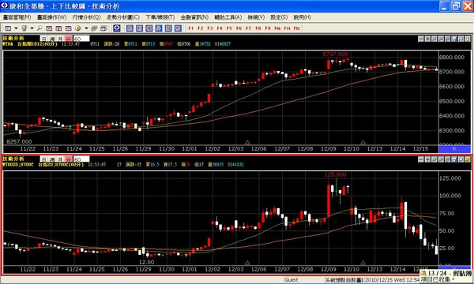Open the 設定(S) menu
474x284 pixels.
click(x=279, y=17)
